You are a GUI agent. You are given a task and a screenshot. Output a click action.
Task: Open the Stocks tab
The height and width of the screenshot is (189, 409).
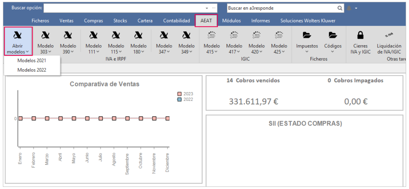pos(120,21)
